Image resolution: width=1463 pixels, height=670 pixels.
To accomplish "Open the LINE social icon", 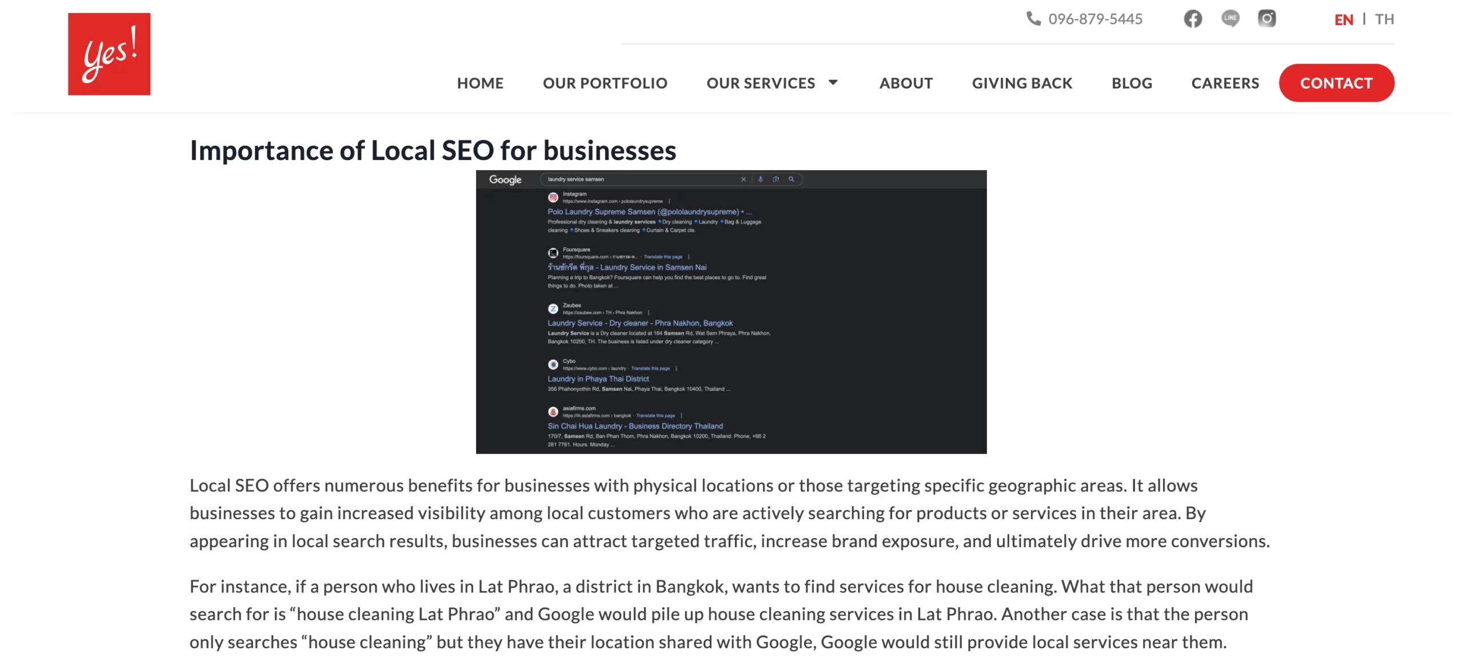I will coord(1231,19).
